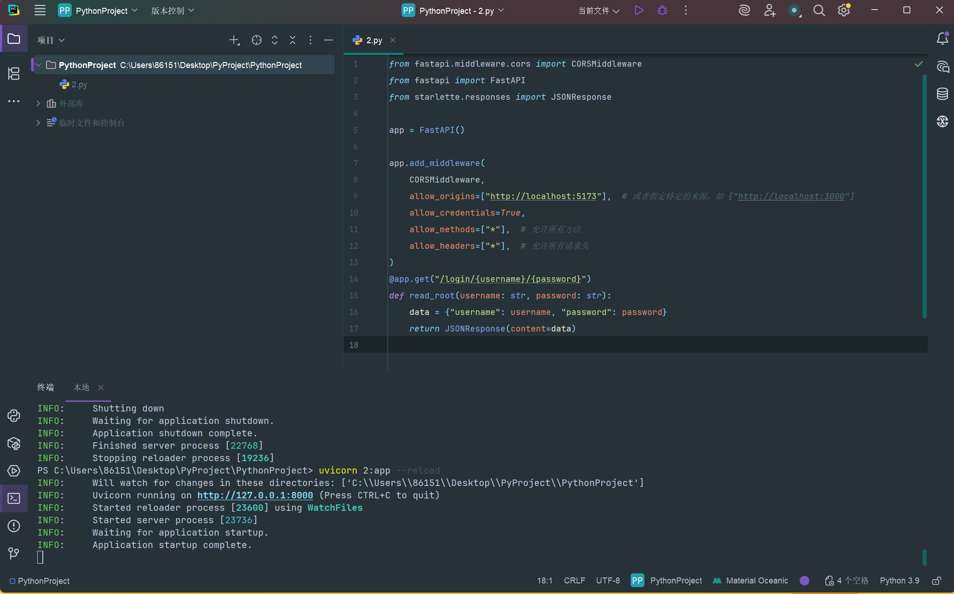
Task: Open the Terminal tool window
Action: tap(14, 498)
